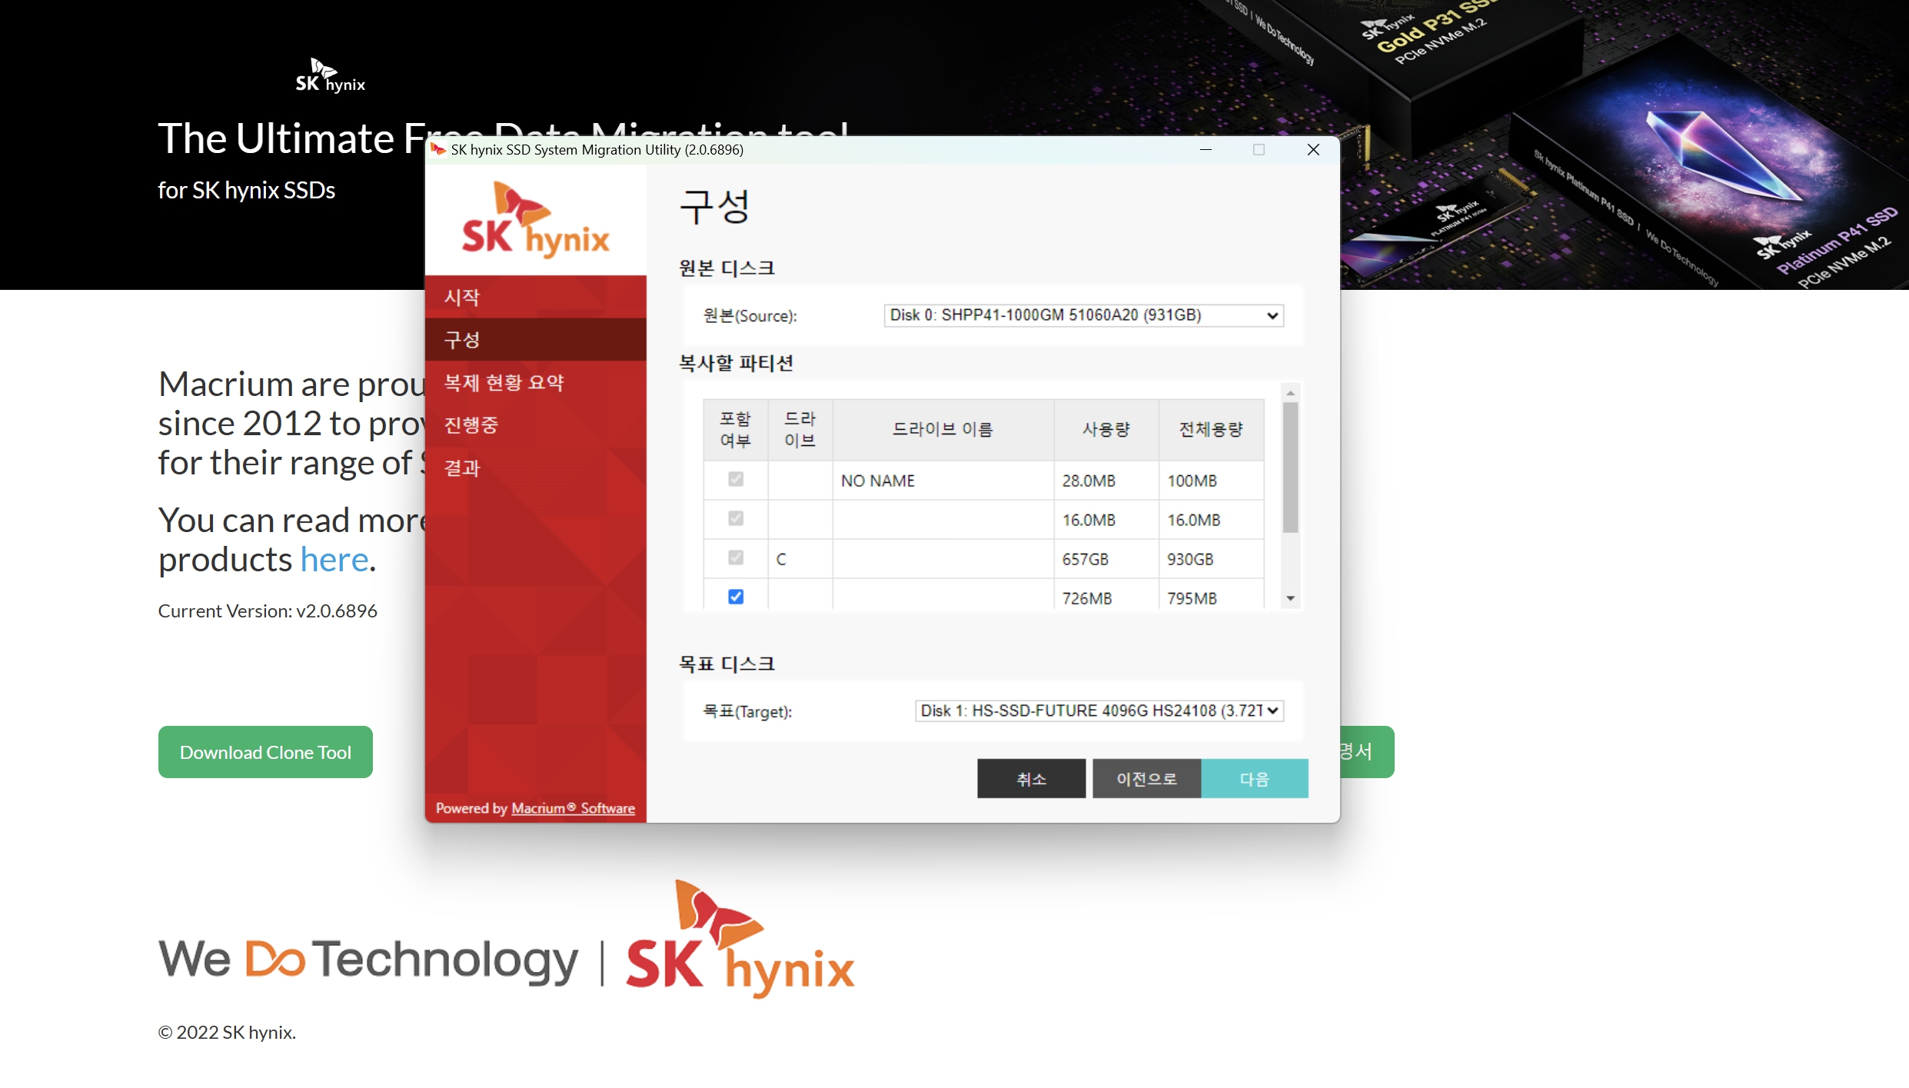Open the 결과 sidebar step
This screenshot has height=1088, width=1909.
[462, 467]
